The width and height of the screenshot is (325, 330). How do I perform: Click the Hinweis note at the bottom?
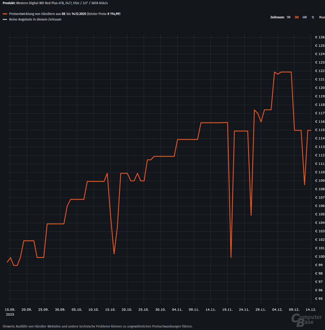97,326
